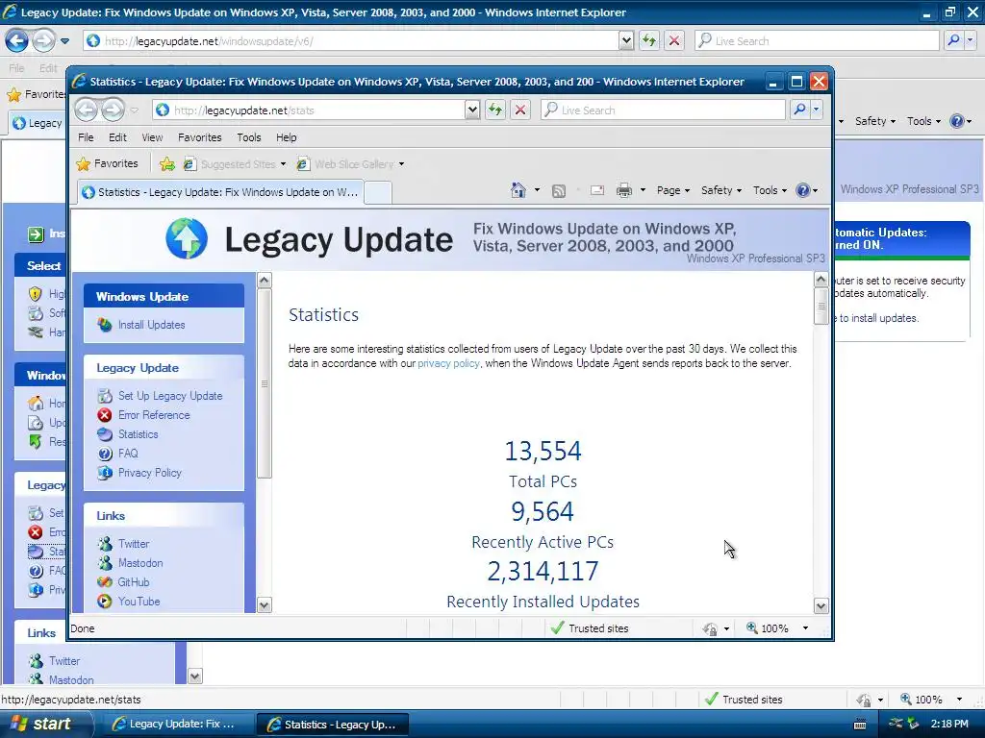Expand Web Slice Gallery dropdown

coord(401,164)
